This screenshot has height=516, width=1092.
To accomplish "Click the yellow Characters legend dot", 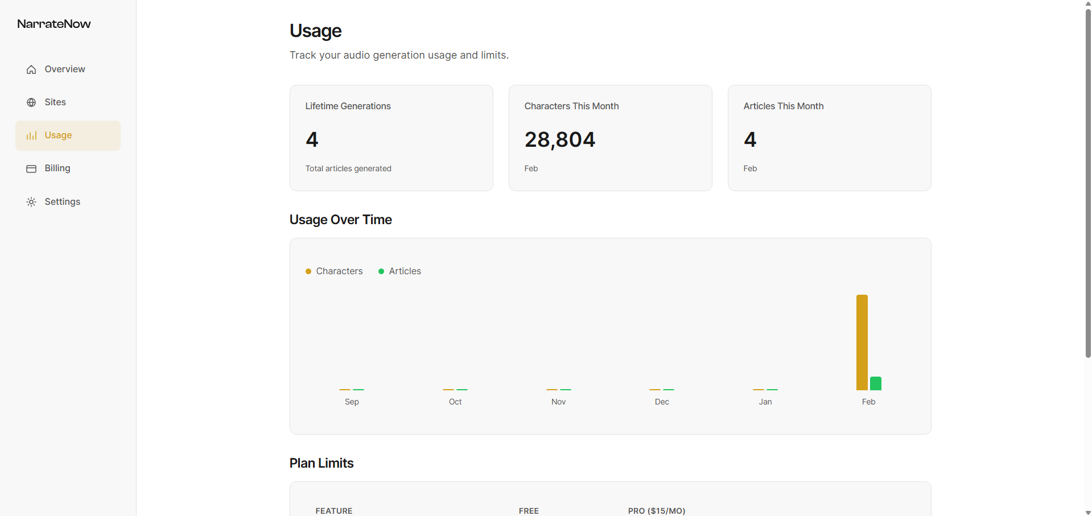I will click(x=308, y=271).
